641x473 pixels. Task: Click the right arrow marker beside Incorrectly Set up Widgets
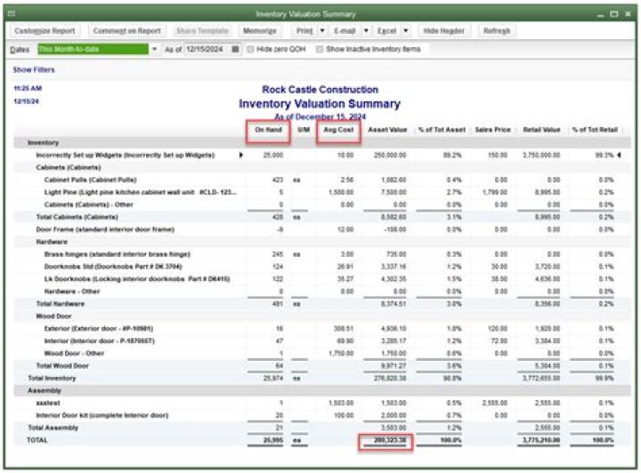pyautogui.click(x=240, y=155)
